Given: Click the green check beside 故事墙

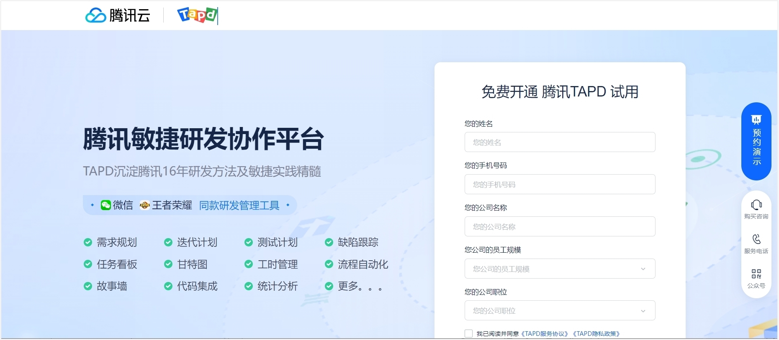Looking at the screenshot, I should pos(88,286).
